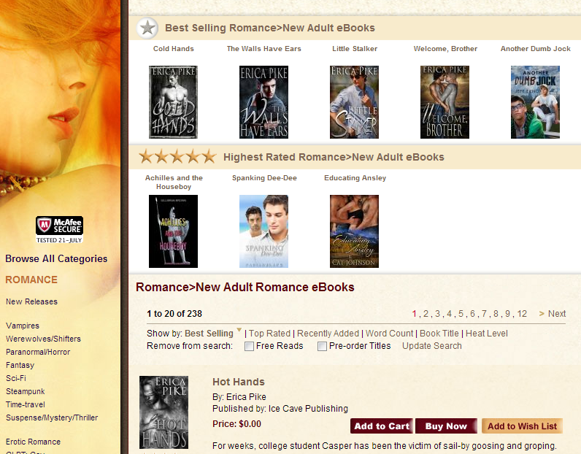This screenshot has width=581, height=454.
Task: Open the Another Dumb Jock cover
Action: 535,102
